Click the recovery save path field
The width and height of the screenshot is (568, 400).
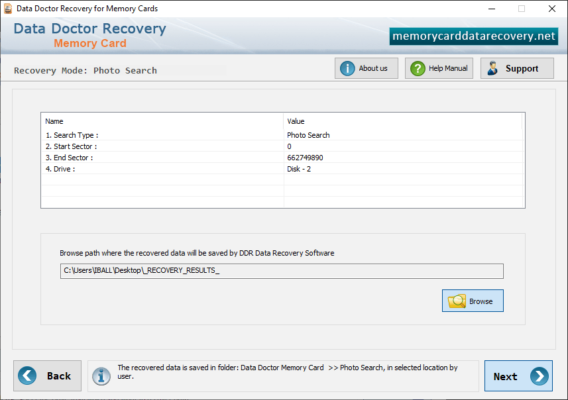point(282,271)
